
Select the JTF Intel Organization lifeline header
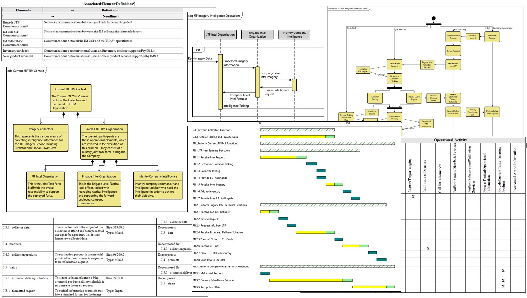[x=220, y=34]
